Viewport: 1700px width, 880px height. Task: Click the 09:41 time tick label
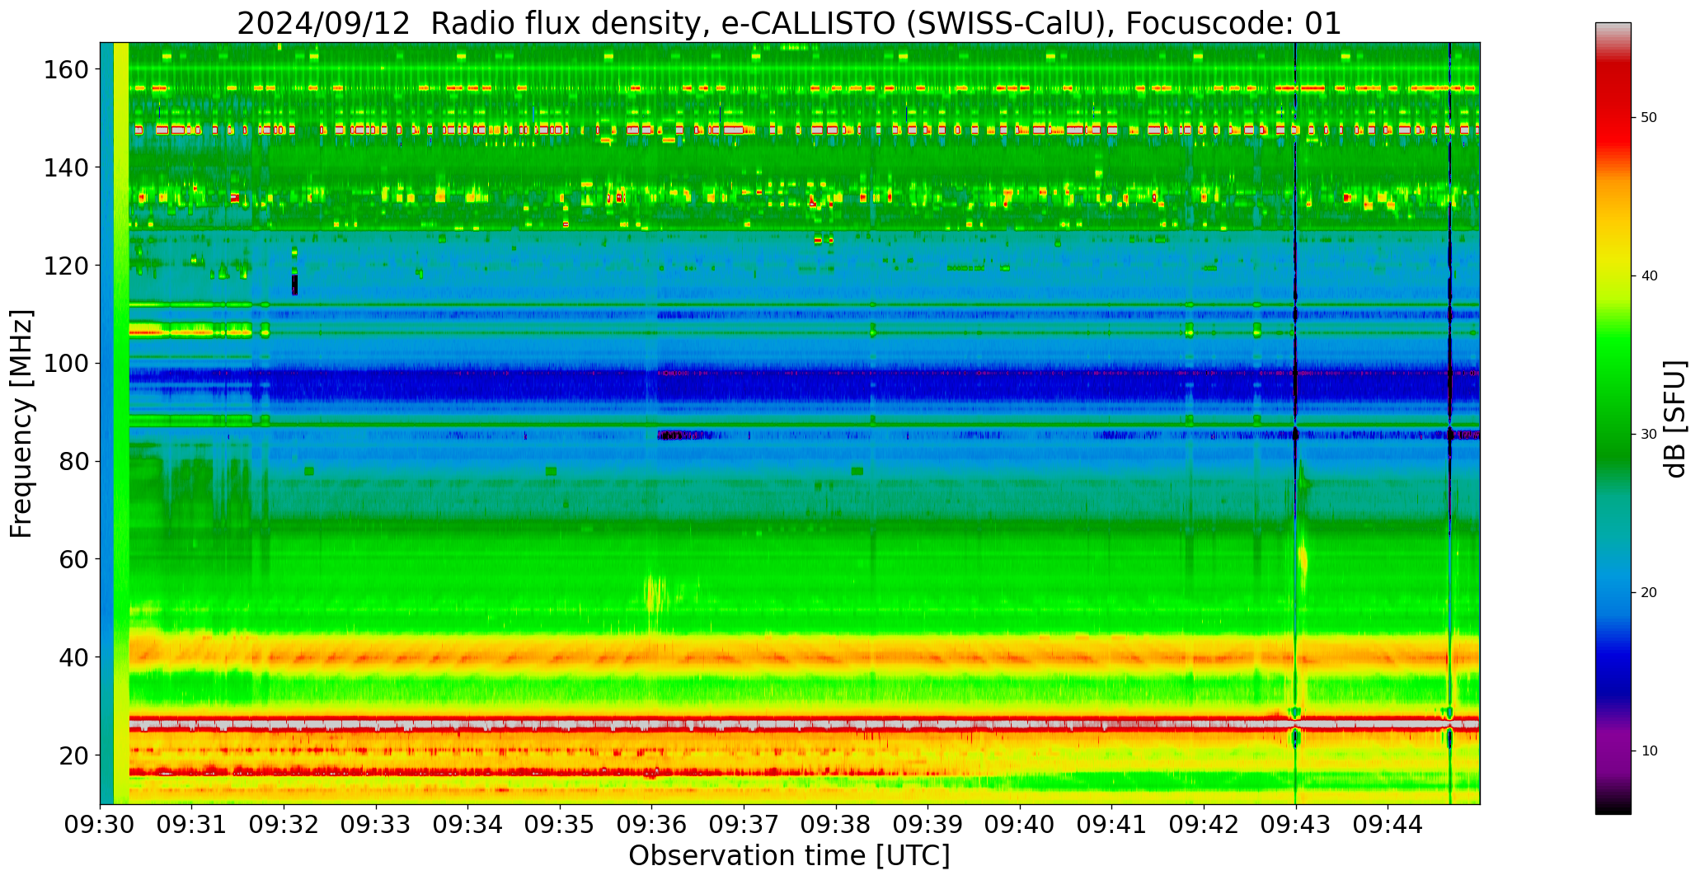click(x=1111, y=823)
